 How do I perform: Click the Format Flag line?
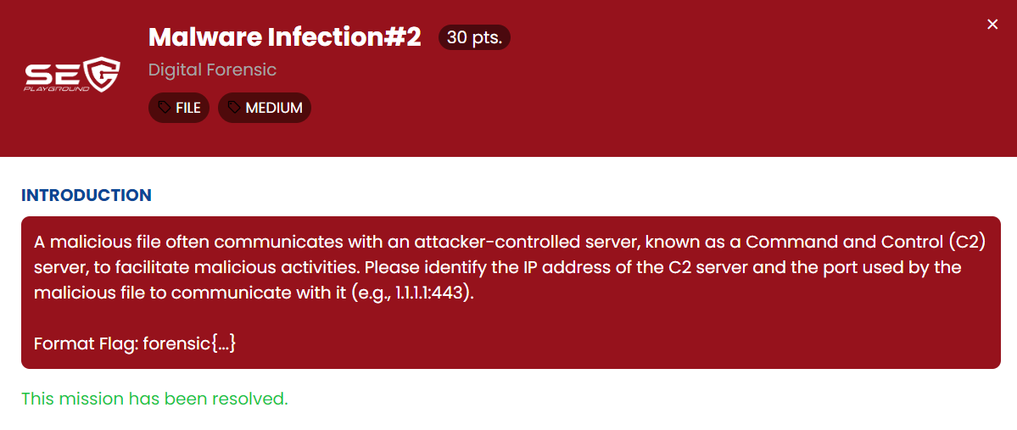(134, 344)
